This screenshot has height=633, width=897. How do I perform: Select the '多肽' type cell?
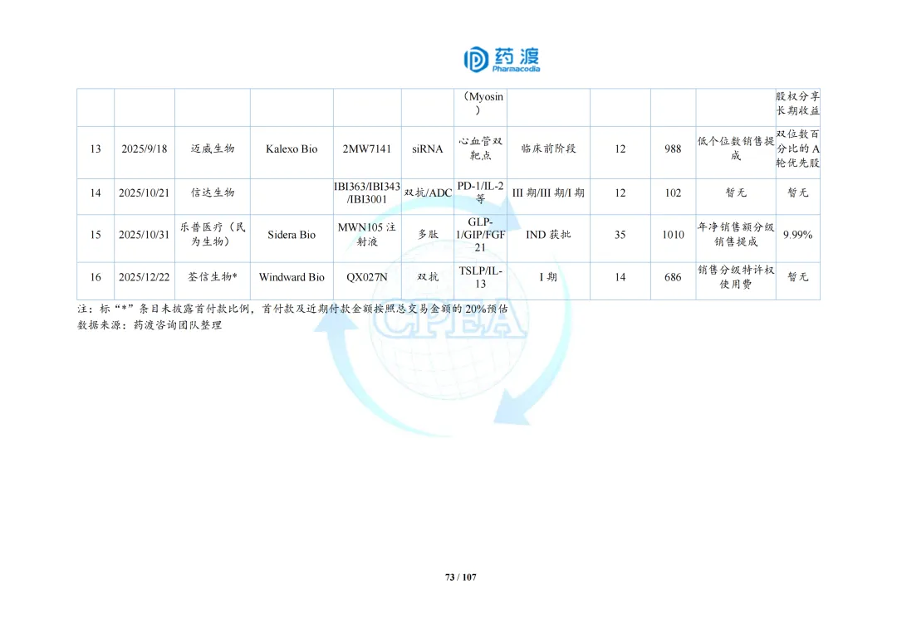(428, 238)
